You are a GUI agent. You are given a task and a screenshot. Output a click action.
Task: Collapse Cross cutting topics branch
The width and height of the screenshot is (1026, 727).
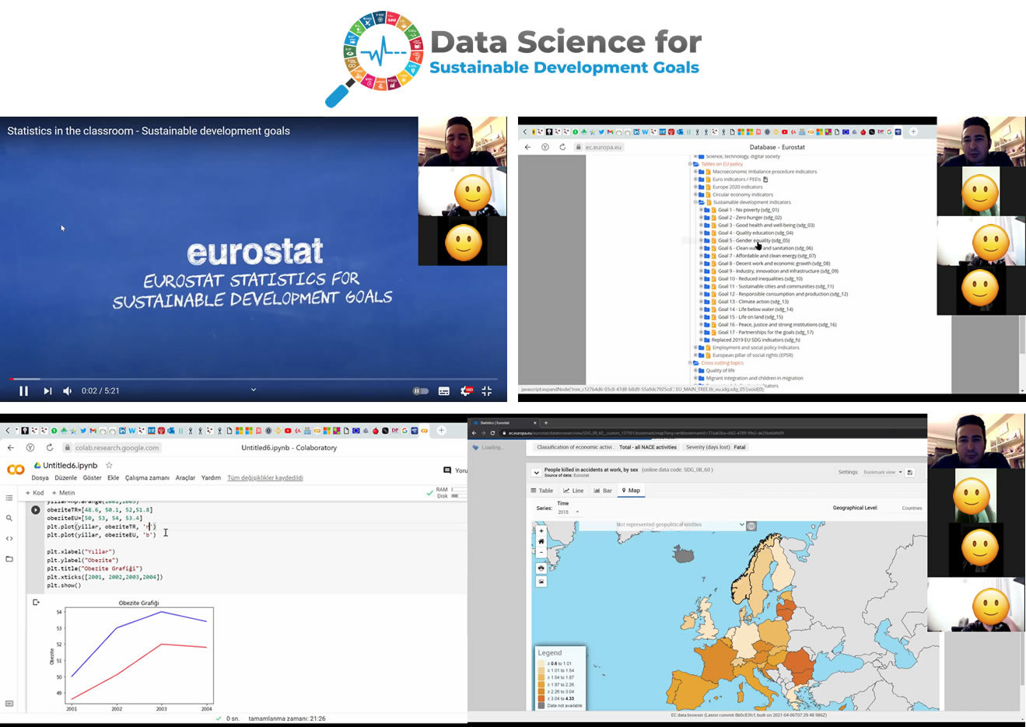click(691, 363)
